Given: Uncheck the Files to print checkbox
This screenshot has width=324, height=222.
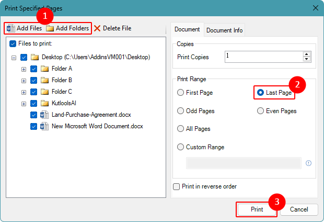Looking at the screenshot, I should (x=13, y=43).
